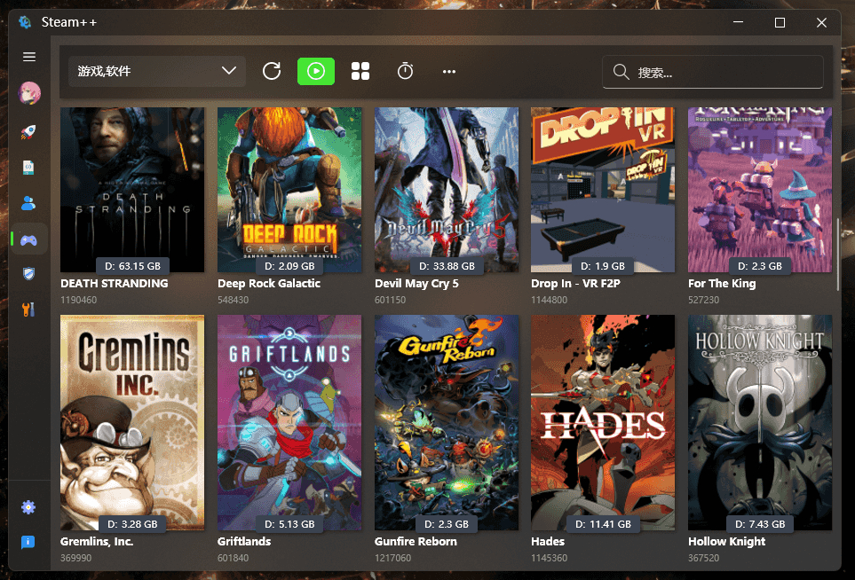Click the Griftlands title text
This screenshot has height=580, width=855.
pos(244,541)
